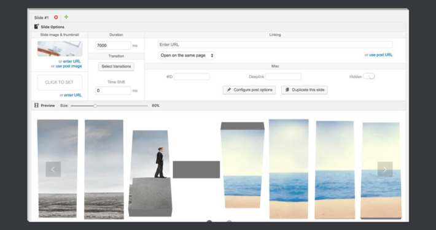Adjust the preview Size slider handle
Image resolution: width=436 pixels, height=230 pixels.
(x=95, y=106)
